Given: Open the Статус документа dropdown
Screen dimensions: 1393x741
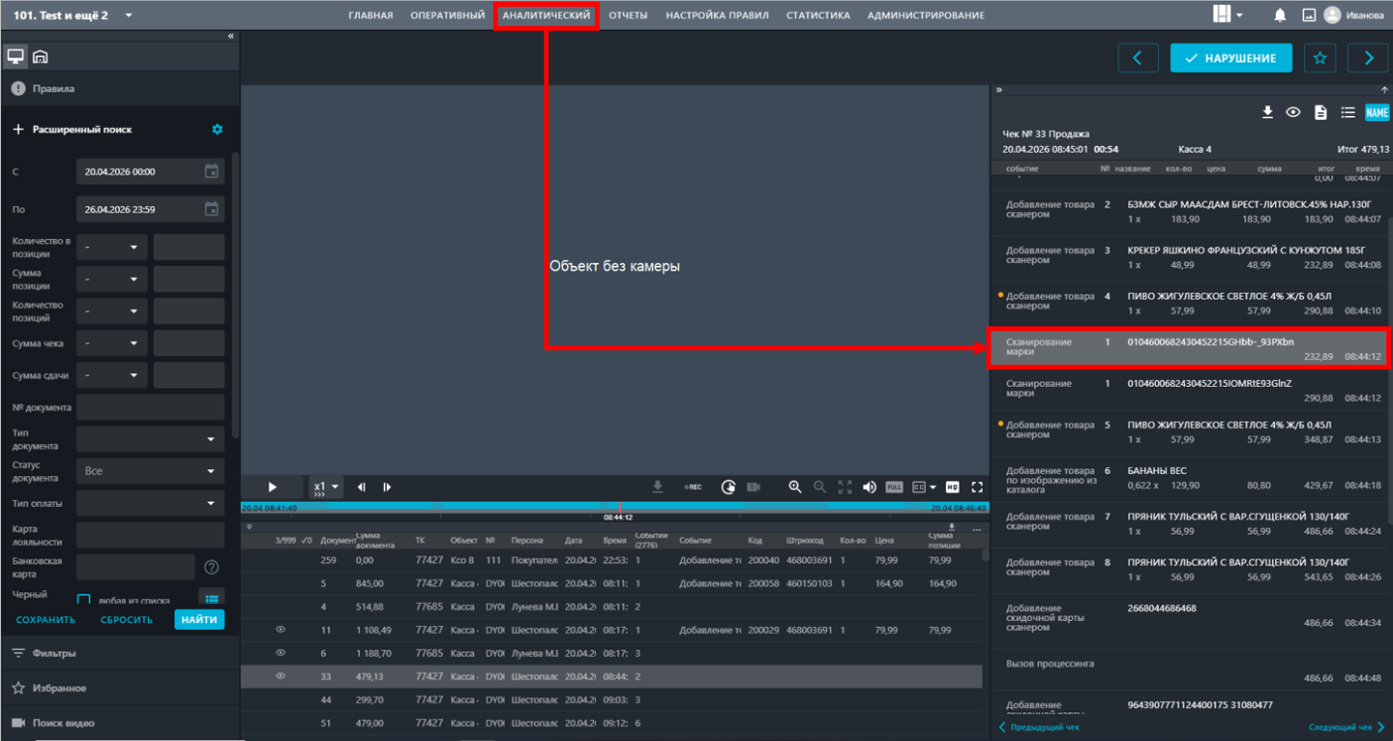Looking at the screenshot, I should click(150, 471).
